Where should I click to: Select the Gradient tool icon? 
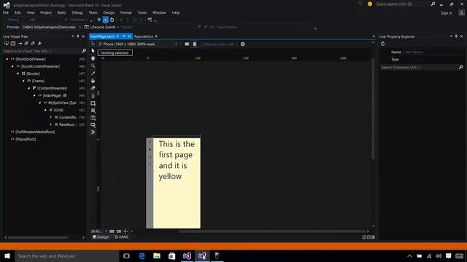[93, 88]
